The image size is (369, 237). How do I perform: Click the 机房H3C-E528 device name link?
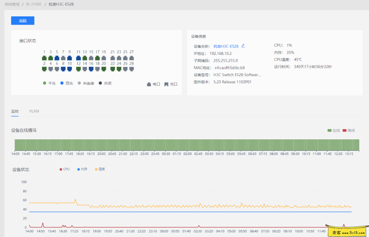click(226, 46)
